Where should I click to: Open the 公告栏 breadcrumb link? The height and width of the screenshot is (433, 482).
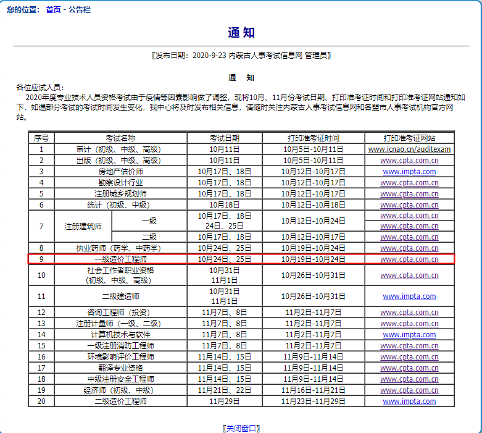80,11
